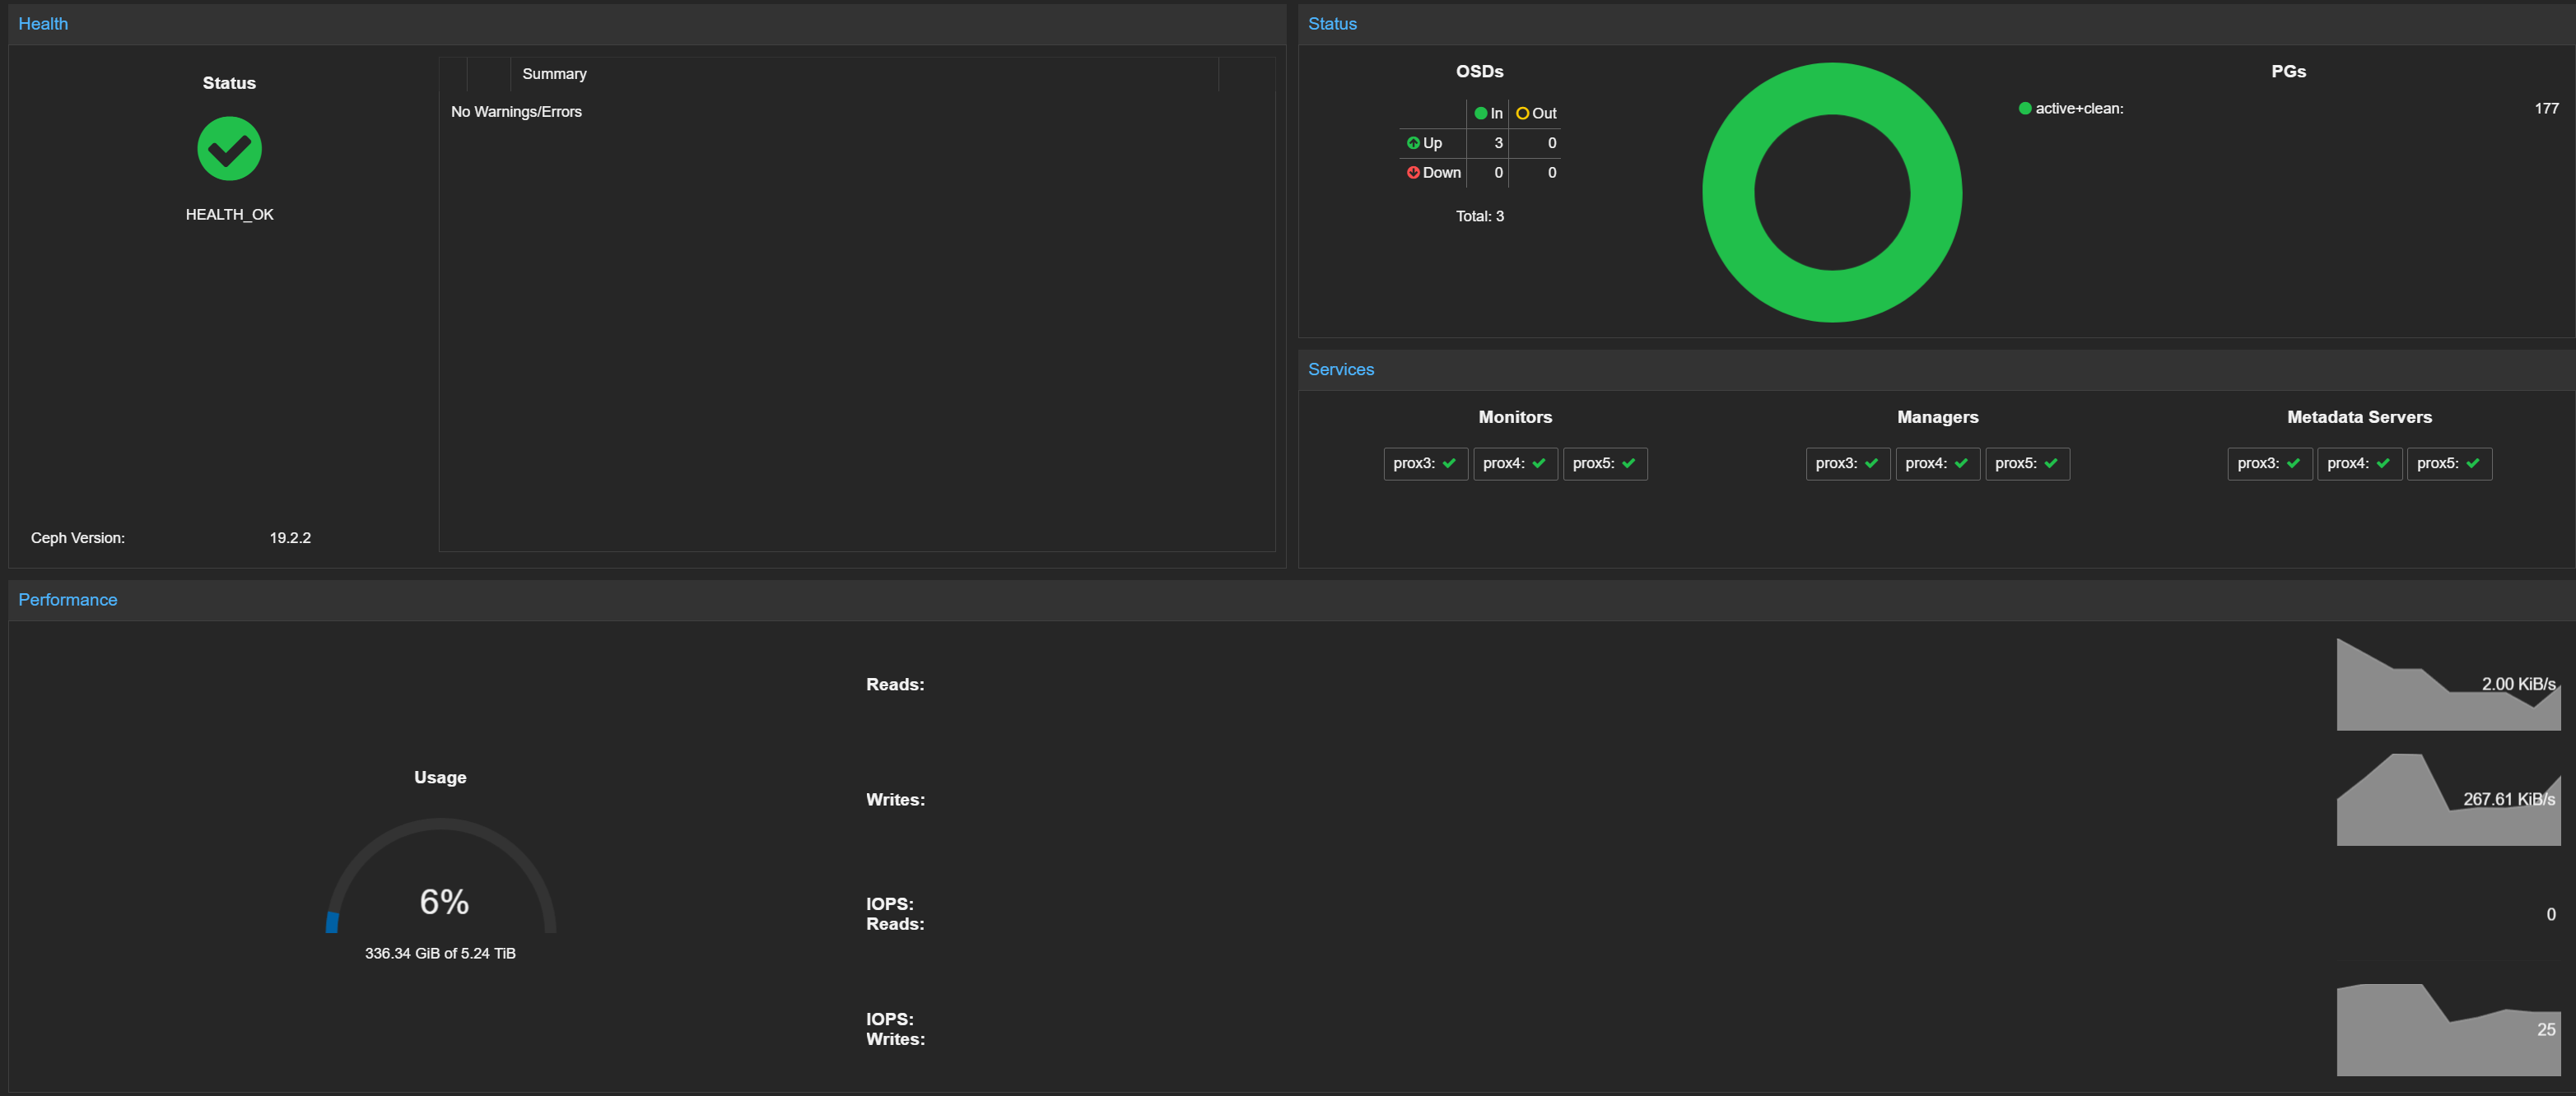Viewport: 2576px width, 1096px height.
Task: Click the Services panel header
Action: [1340, 369]
